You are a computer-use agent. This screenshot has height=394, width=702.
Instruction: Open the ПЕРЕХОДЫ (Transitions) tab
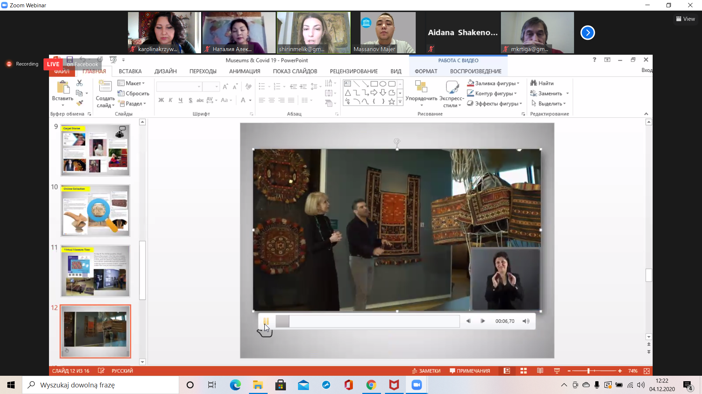203,71
